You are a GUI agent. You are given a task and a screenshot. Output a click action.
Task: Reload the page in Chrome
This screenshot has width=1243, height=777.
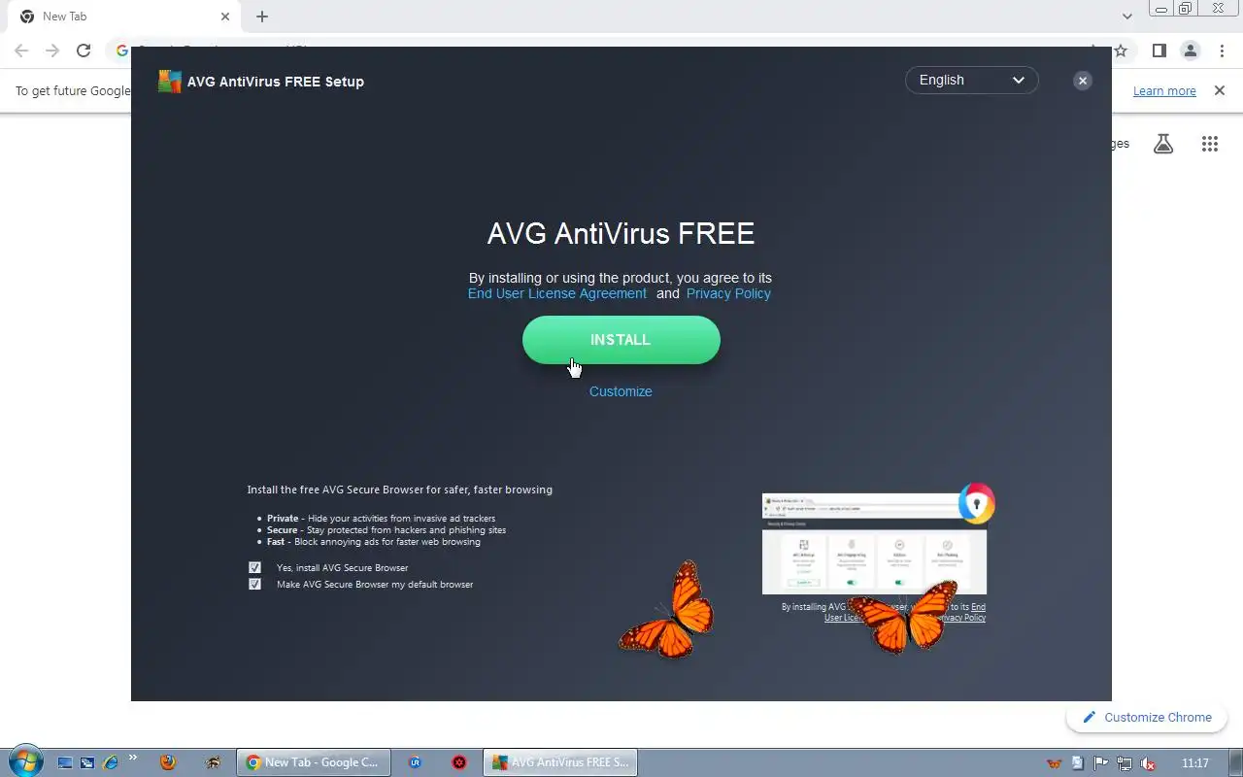[84, 51]
